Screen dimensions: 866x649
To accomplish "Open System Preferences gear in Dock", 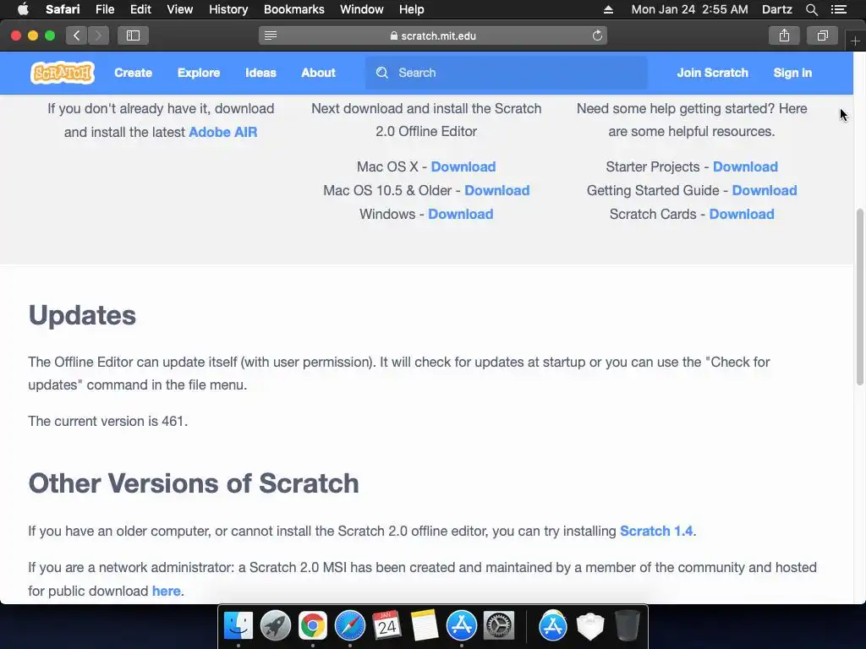I will [499, 626].
